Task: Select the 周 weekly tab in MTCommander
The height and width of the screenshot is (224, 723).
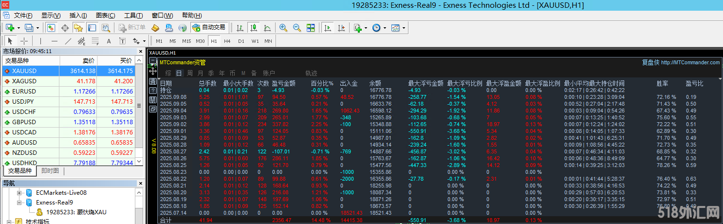Action: (189, 73)
